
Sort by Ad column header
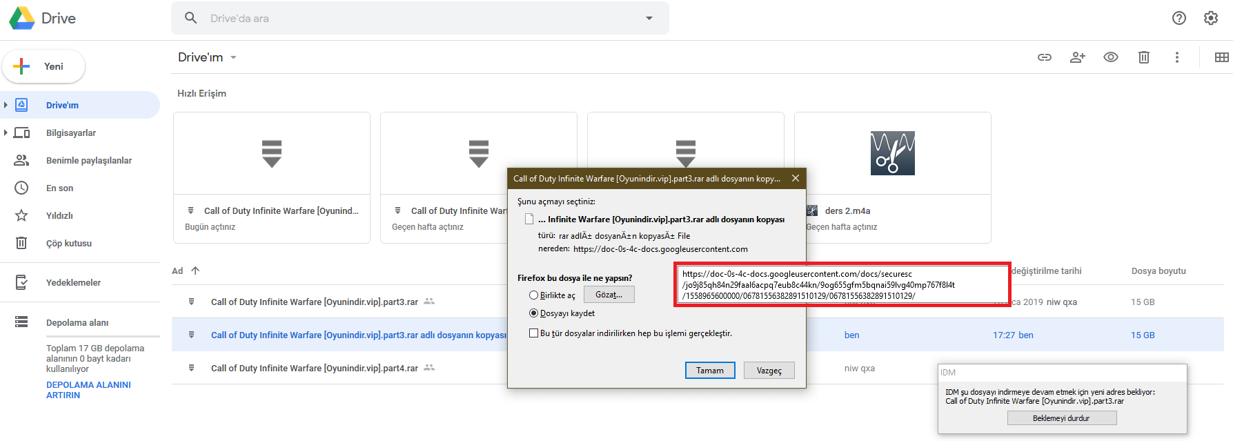pos(177,271)
